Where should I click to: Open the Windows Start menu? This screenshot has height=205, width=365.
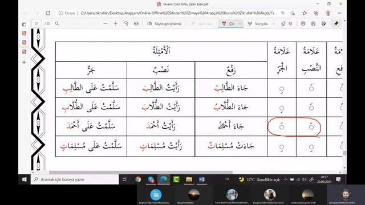click(x=25, y=179)
